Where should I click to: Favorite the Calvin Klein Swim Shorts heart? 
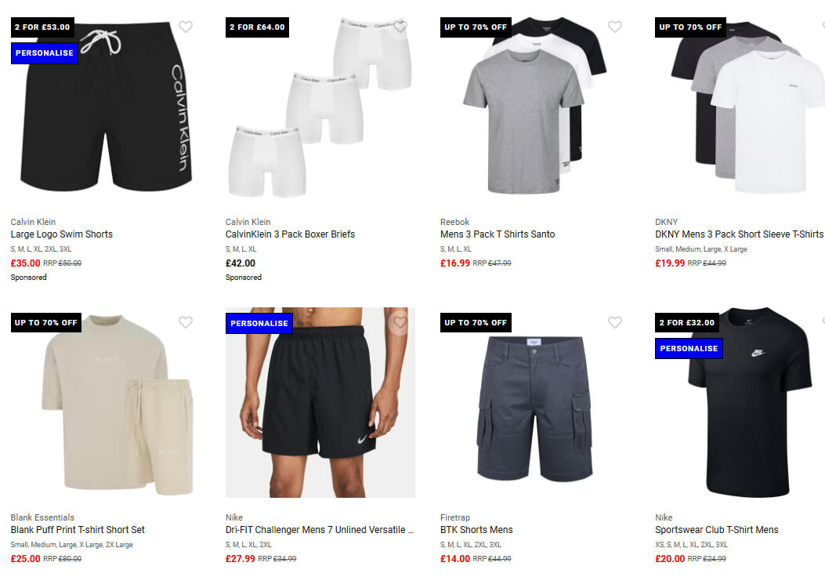(x=185, y=27)
